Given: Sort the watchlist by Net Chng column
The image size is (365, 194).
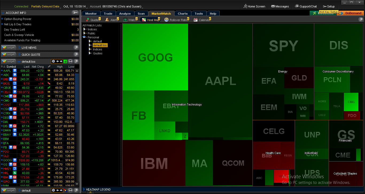Looking at the screenshot, I should click(x=37, y=67).
